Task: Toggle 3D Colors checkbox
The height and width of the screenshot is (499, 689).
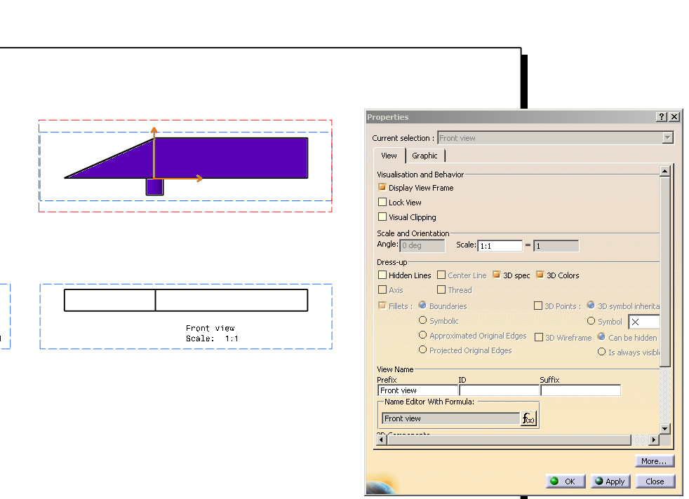Action: pos(540,275)
